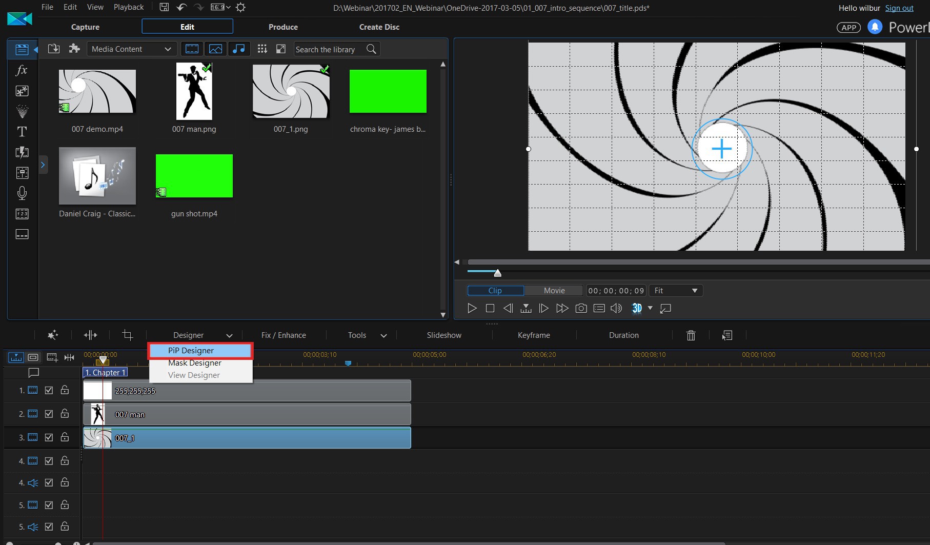930x545 pixels.
Task: Expand the Designer dropdown arrow
Action: tap(229, 336)
